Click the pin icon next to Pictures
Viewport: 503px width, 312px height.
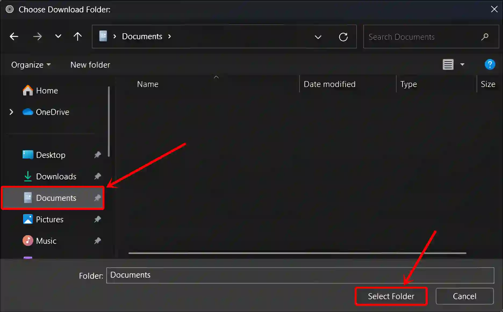97,219
